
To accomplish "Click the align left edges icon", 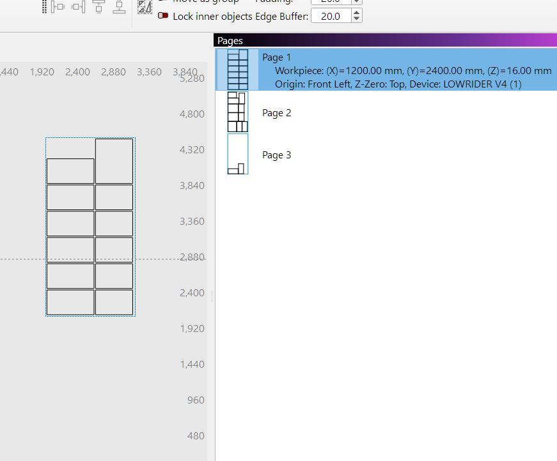I will pos(58,7).
